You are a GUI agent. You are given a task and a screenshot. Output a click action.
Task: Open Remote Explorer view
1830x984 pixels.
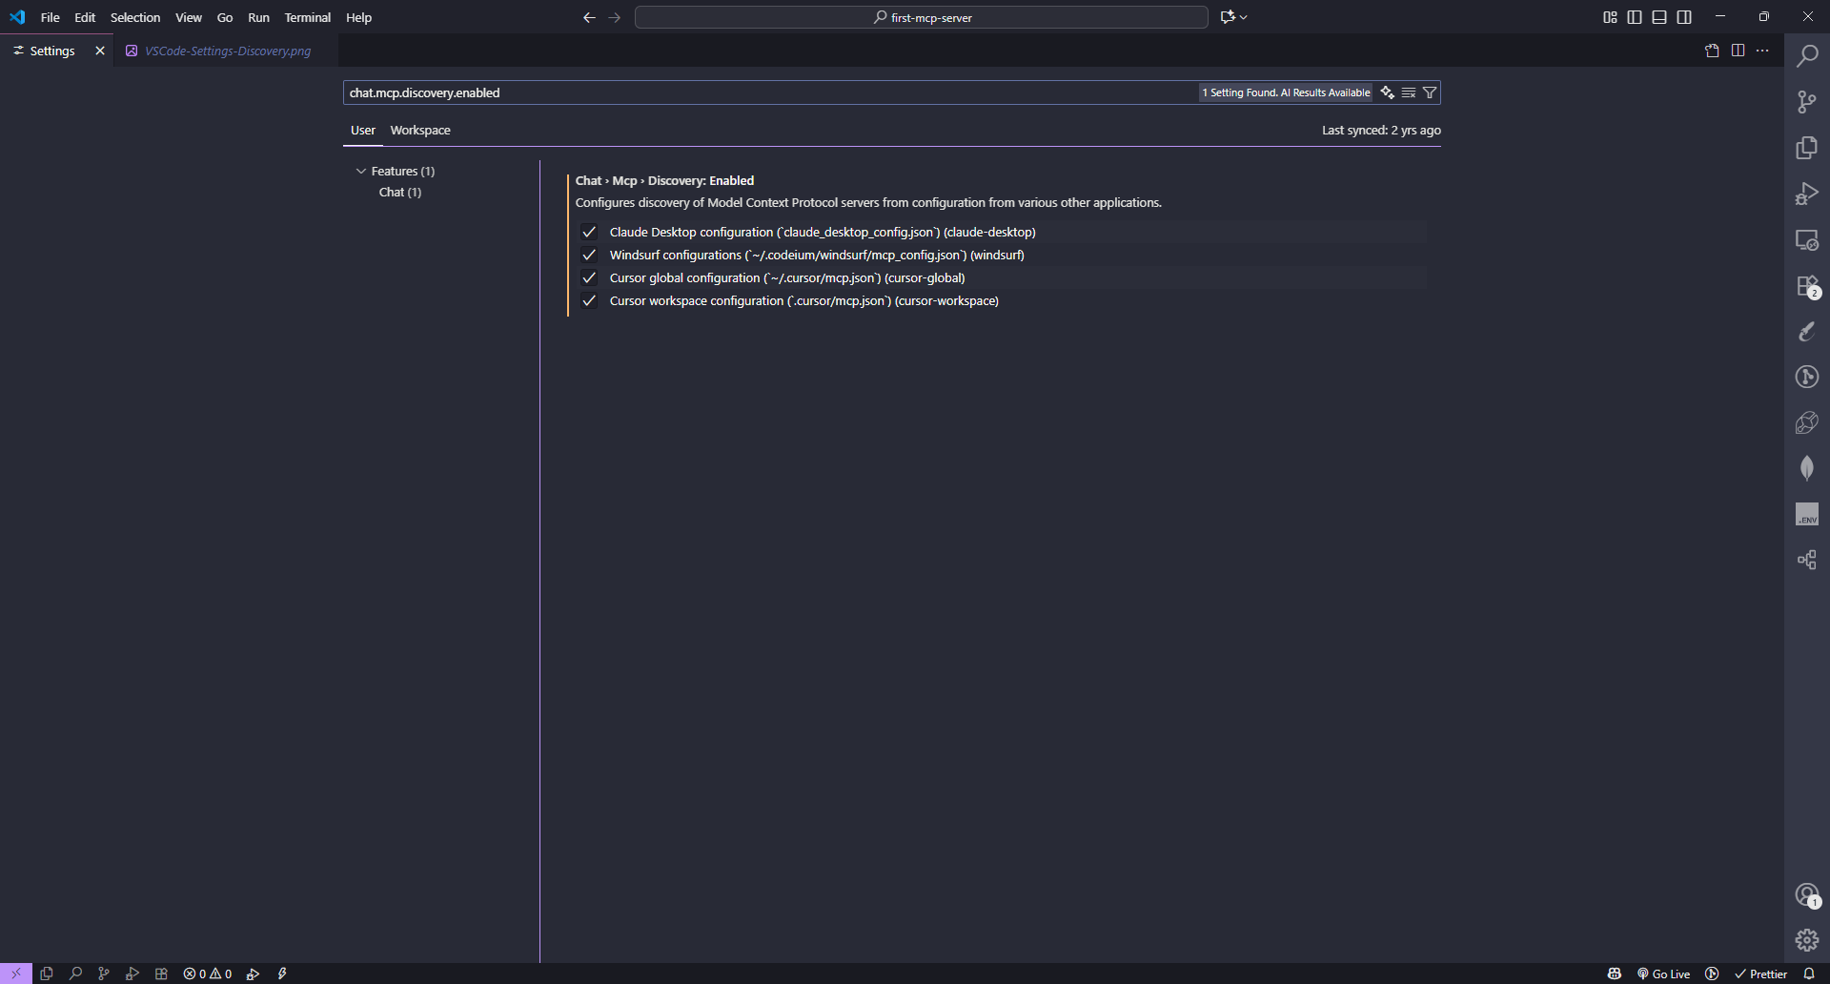(x=1806, y=239)
